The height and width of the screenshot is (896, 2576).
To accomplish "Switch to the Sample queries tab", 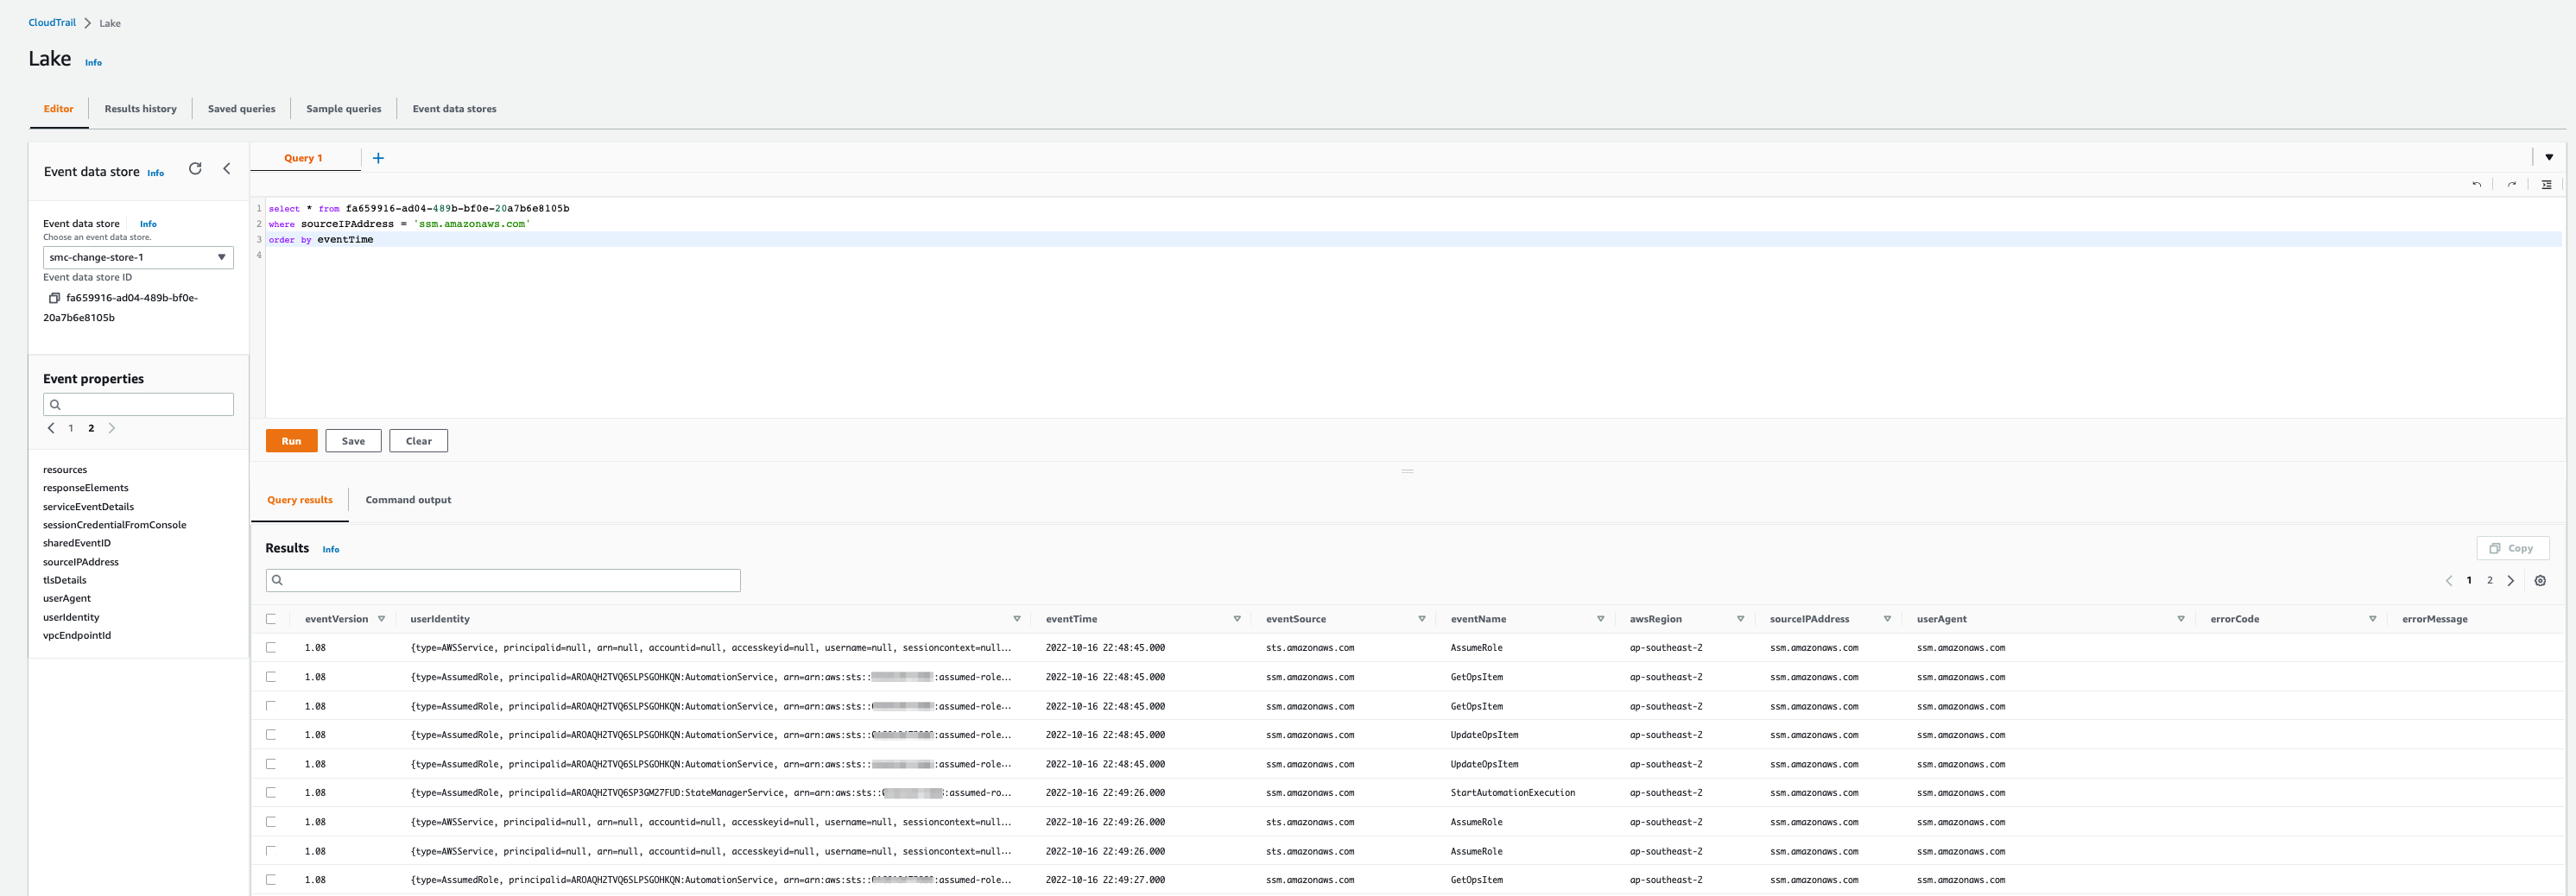I will tap(343, 108).
